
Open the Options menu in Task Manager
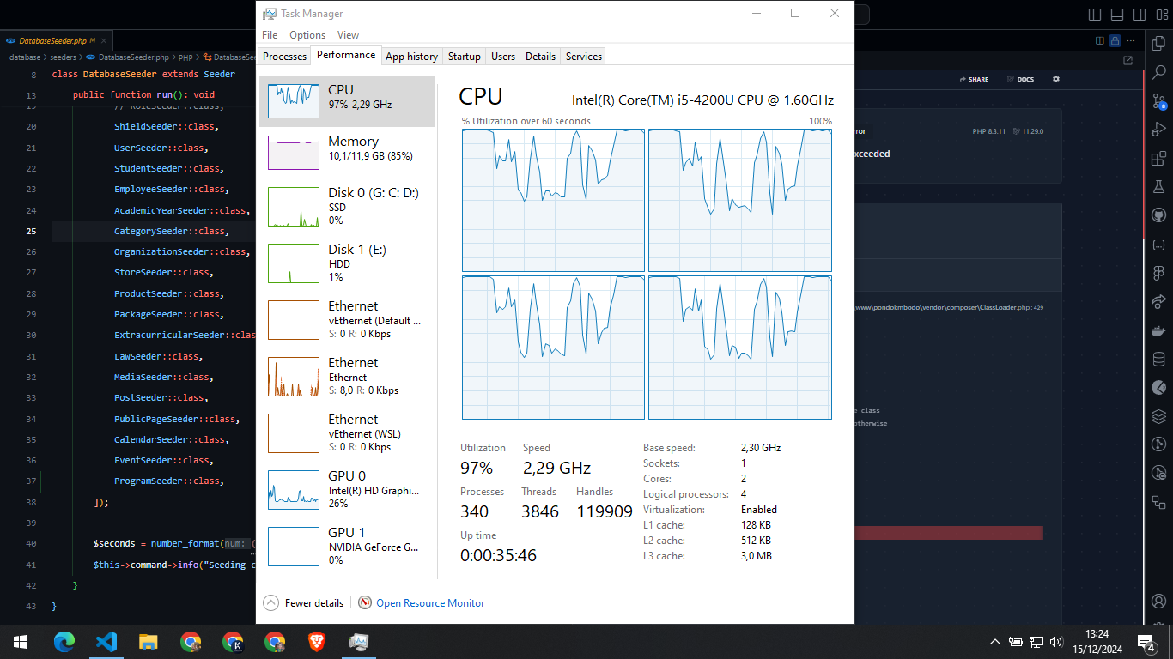tap(307, 35)
